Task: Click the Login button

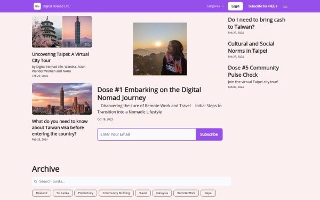Action: pyautogui.click(x=235, y=6)
